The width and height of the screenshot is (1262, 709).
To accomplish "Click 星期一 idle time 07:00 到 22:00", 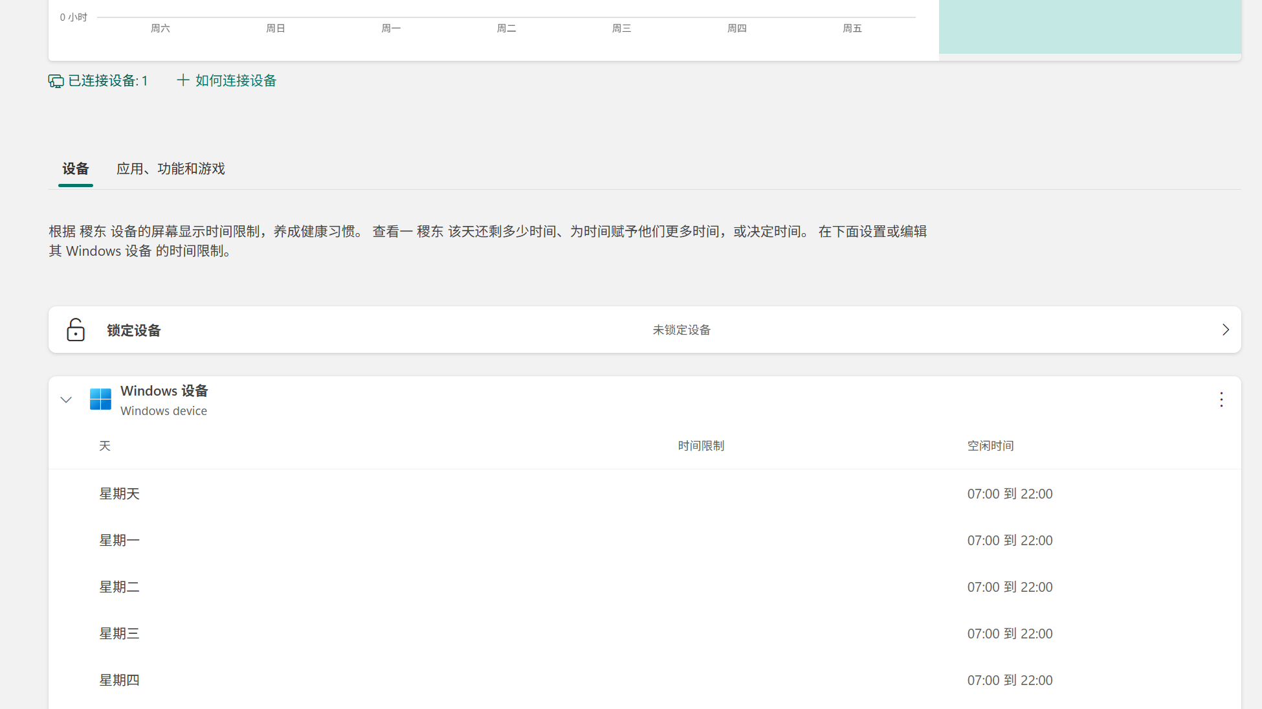I will (1010, 540).
